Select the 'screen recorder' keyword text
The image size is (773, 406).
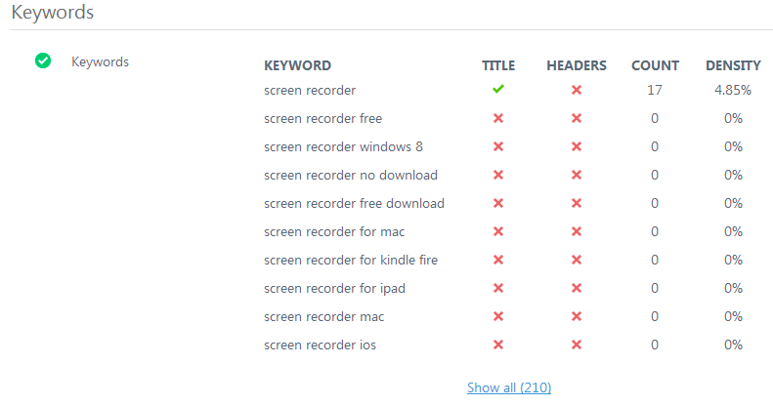coord(310,90)
